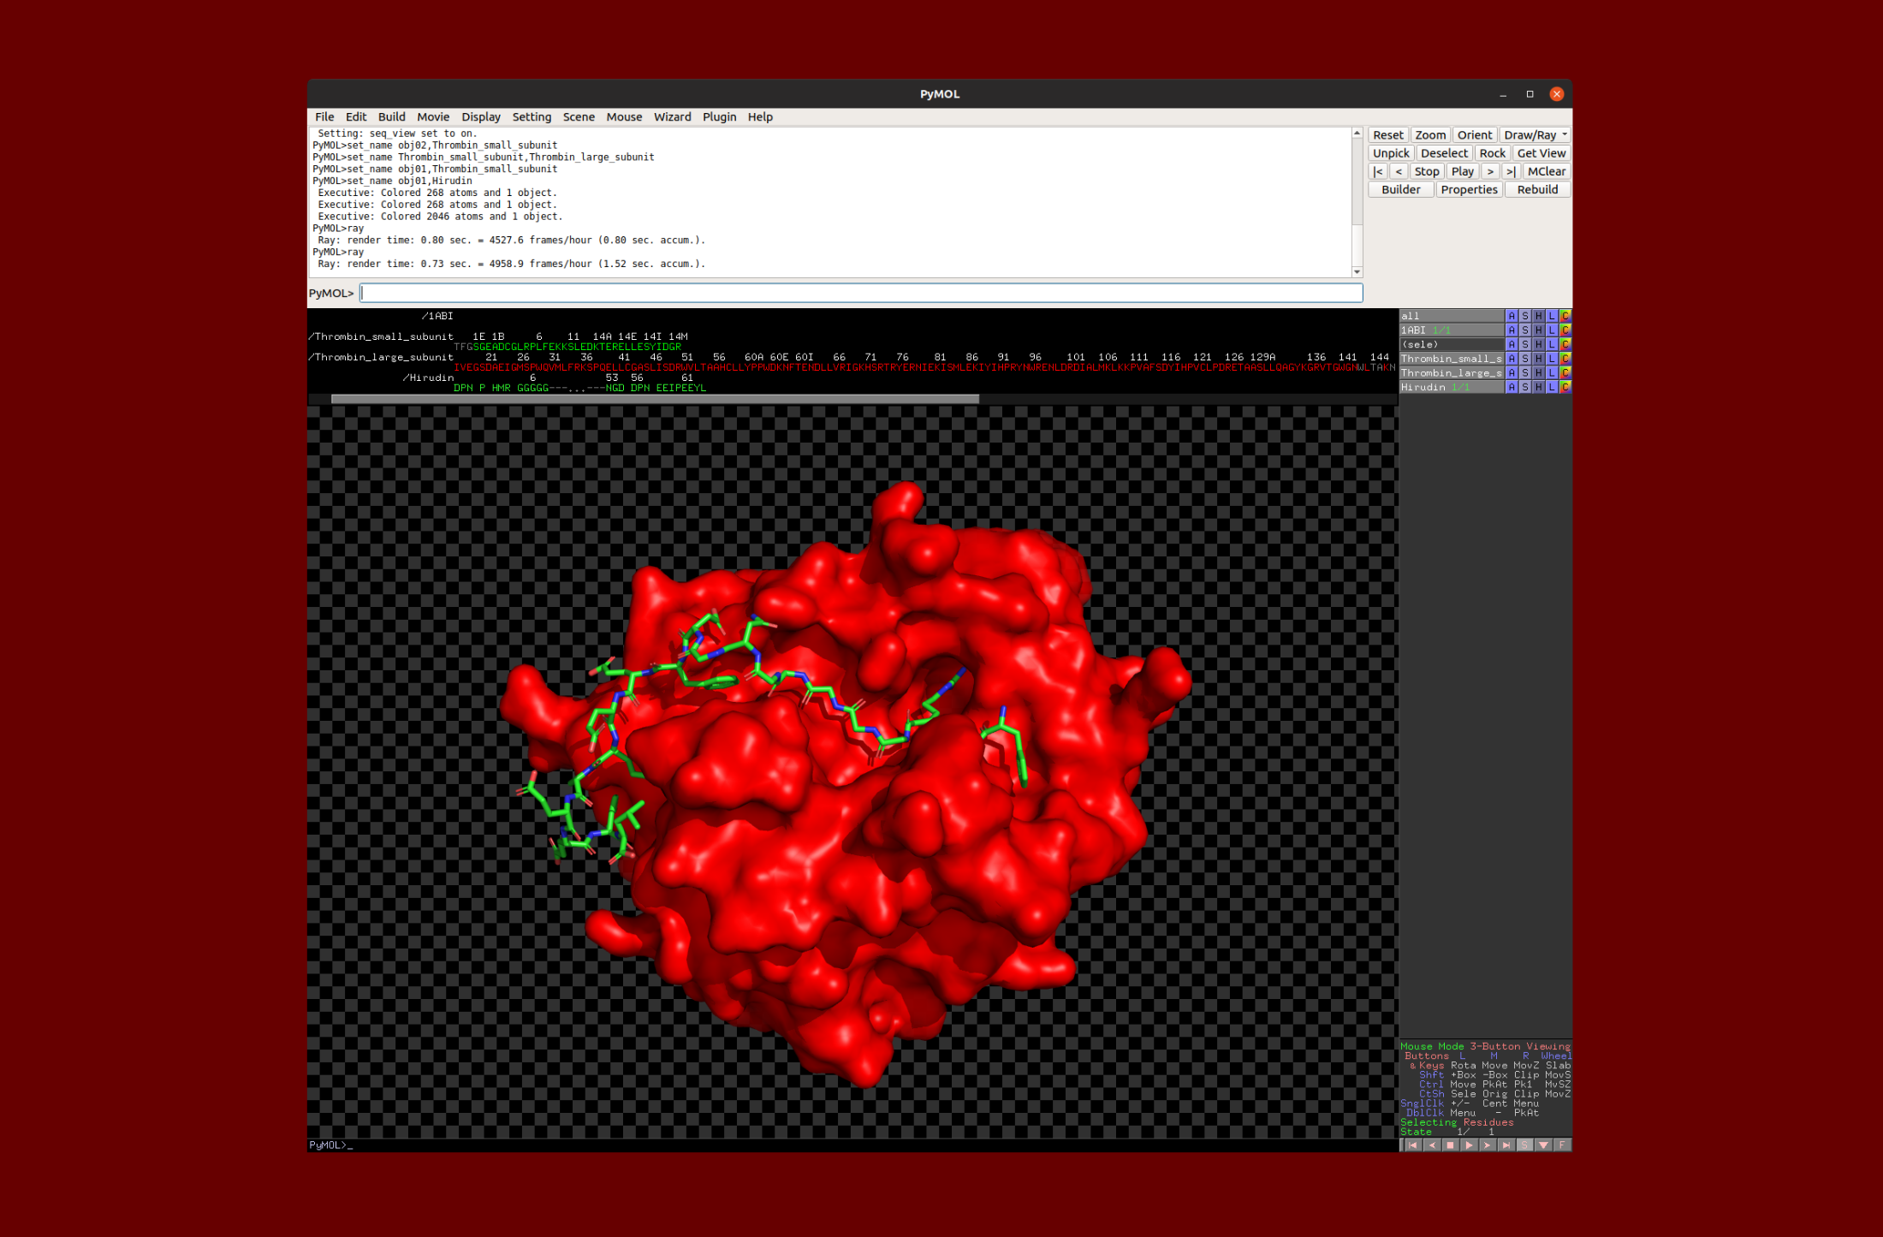This screenshot has height=1237, width=1883.
Task: Open Label menu (L) for 1ABI
Action: click(x=1552, y=330)
